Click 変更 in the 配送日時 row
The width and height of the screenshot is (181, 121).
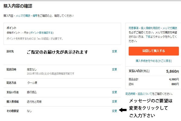pos(114,69)
